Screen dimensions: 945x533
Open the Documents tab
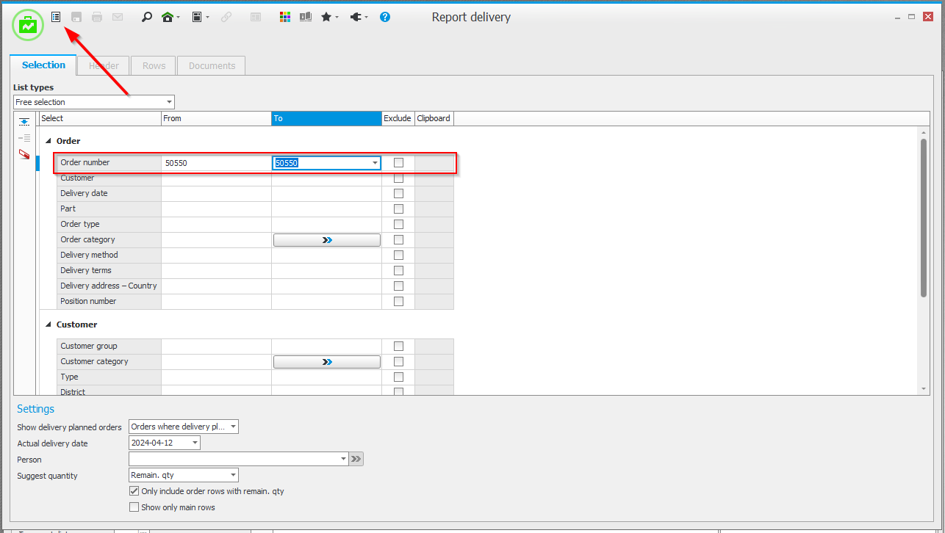pyautogui.click(x=212, y=65)
